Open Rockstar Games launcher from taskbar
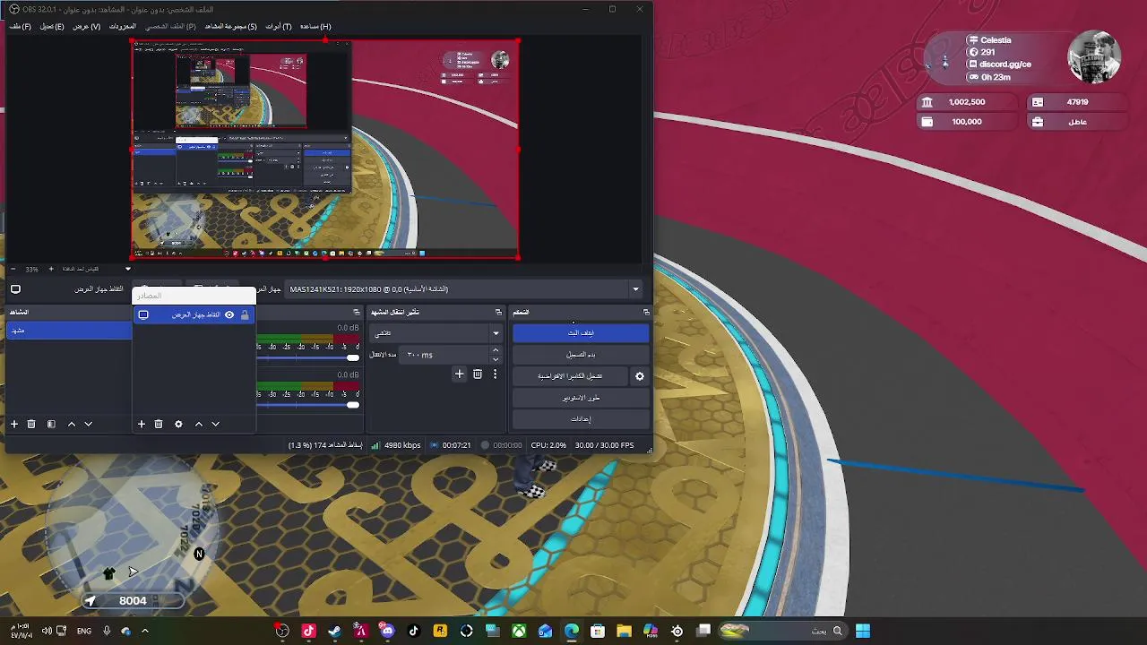The image size is (1147, 645). (x=440, y=631)
